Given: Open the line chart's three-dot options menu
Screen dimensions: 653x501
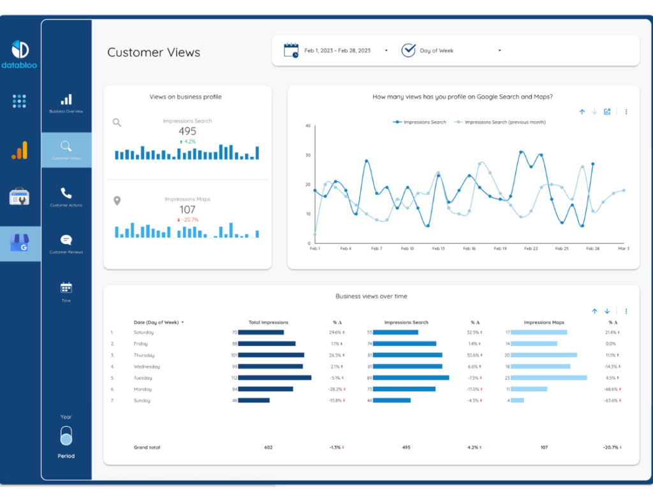Looking at the screenshot, I should (x=626, y=111).
